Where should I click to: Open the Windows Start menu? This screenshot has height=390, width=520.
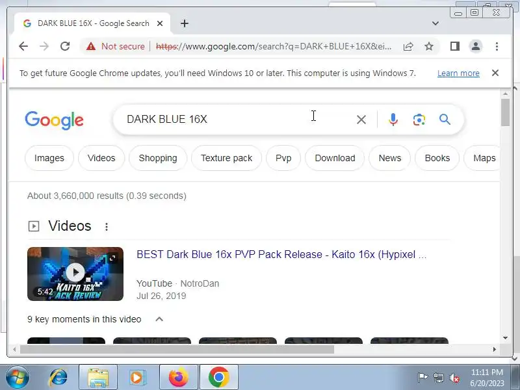coord(18,378)
